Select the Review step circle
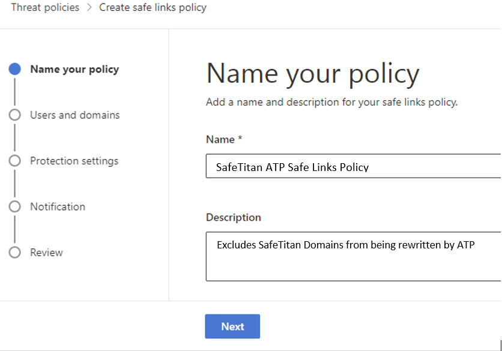This screenshot has width=502, height=351. 15,253
